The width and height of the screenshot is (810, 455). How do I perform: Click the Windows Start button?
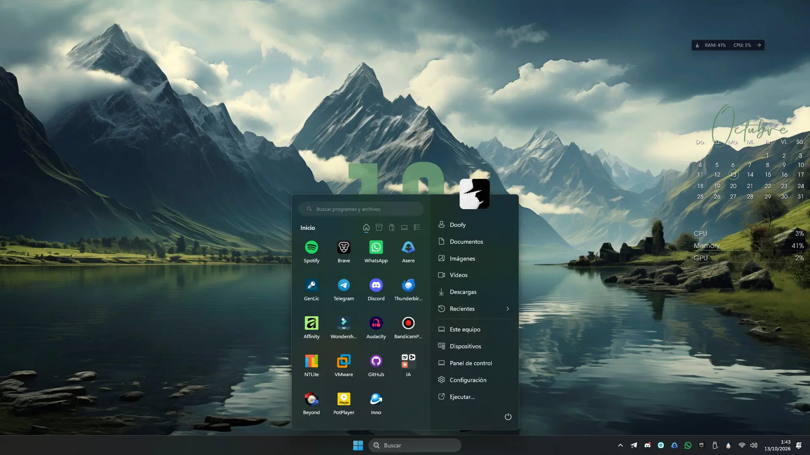click(358, 445)
